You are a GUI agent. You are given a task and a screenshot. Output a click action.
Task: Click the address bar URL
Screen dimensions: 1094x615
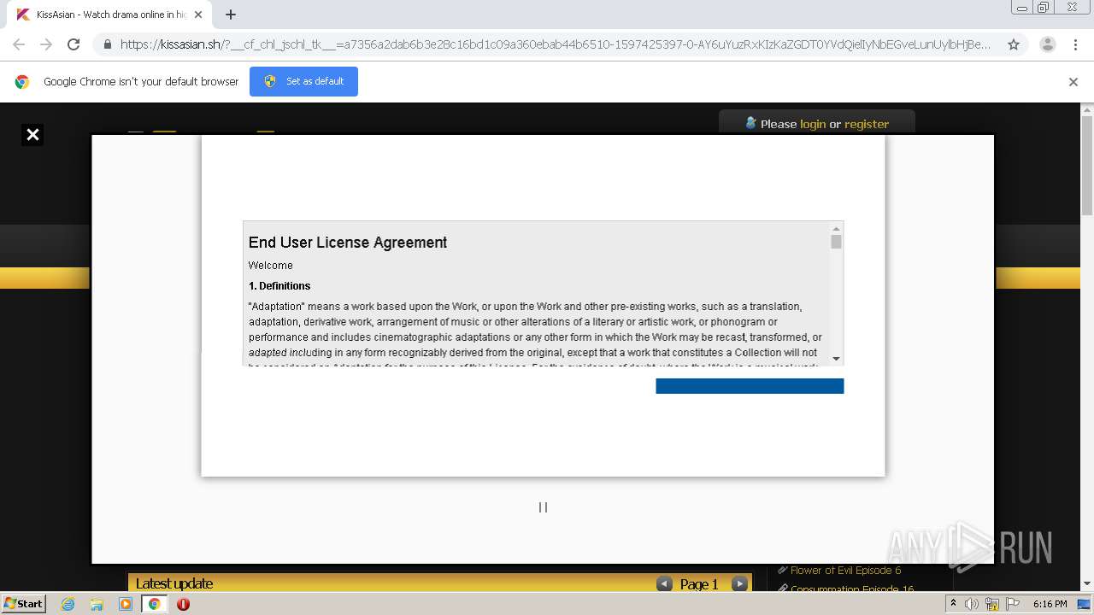[556, 44]
